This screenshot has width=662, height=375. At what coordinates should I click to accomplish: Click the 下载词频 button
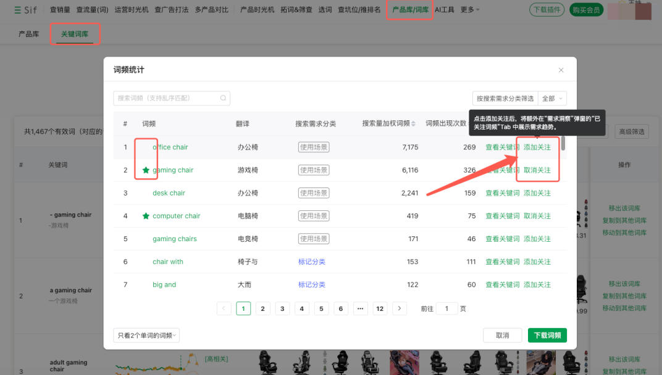tap(547, 336)
